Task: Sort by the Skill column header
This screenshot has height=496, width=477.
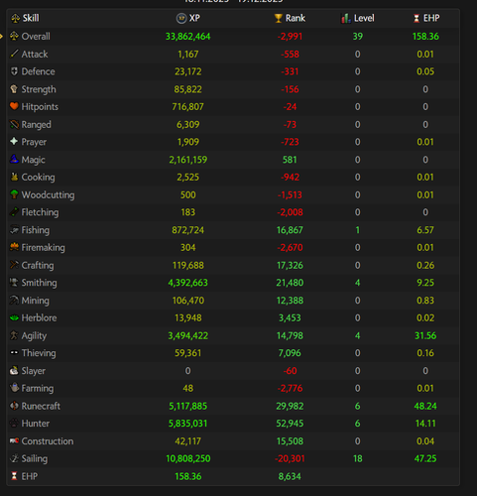Action: (31, 18)
